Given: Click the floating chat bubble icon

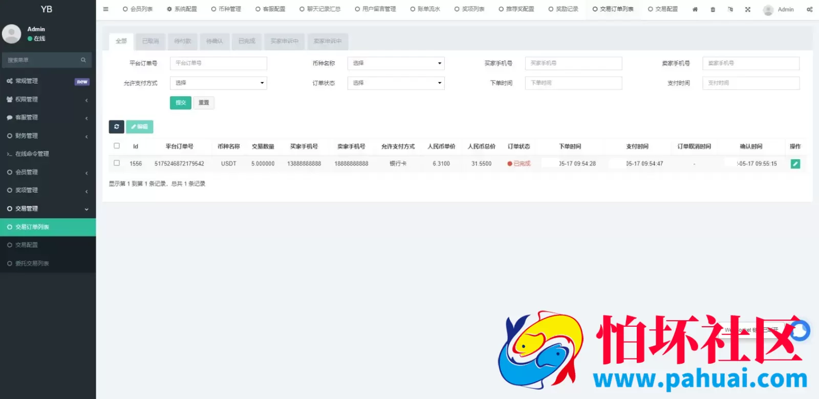Looking at the screenshot, I should tap(800, 330).
